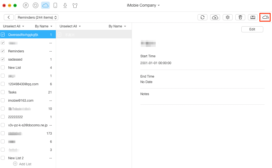Select the highlighted reminder row in middle pane
Screen dimensions: 272x168
coord(94,35)
